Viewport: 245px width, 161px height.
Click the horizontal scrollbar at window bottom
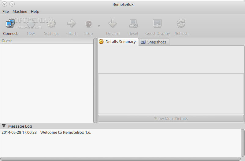point(121,159)
